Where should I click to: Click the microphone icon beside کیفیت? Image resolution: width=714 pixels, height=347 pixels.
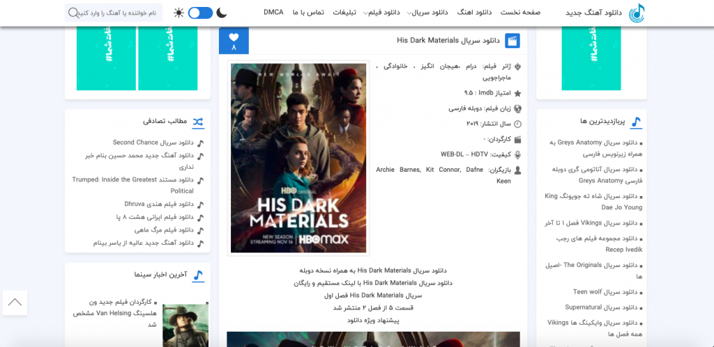517,155
